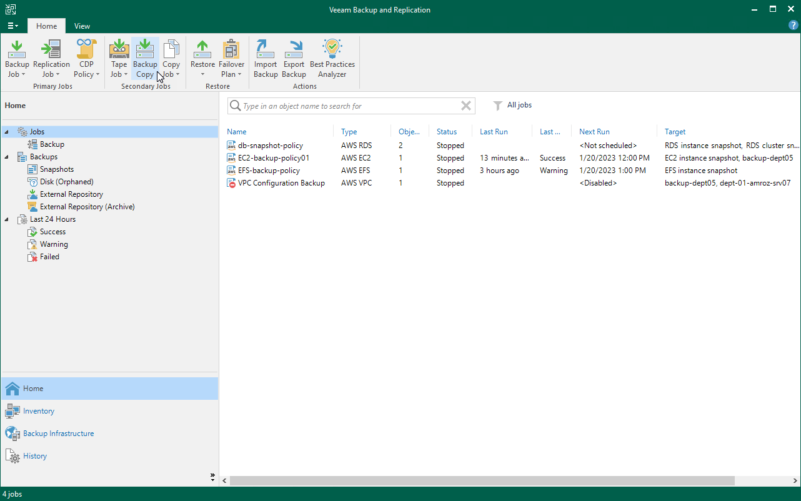Click the scrollbar left arrow
This screenshot has height=501, width=801.
pos(225,480)
